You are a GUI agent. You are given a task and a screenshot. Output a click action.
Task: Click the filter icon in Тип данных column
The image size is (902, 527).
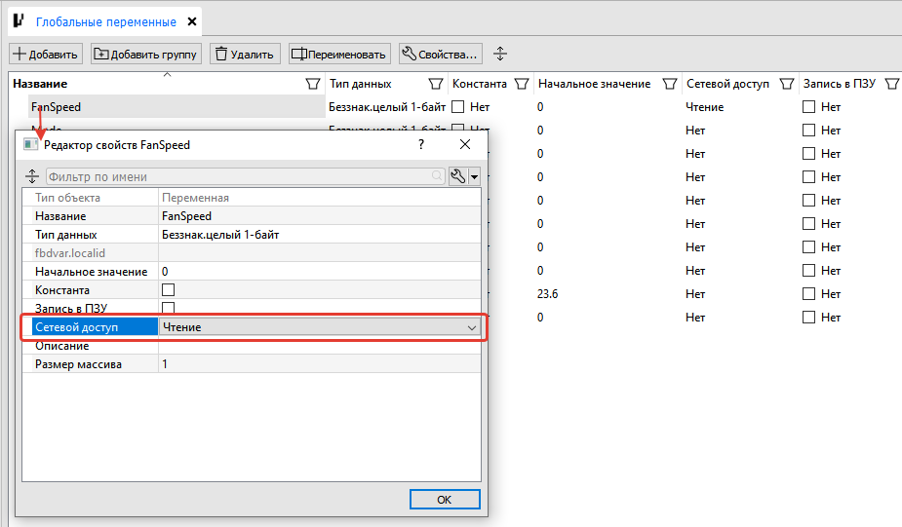(x=436, y=84)
